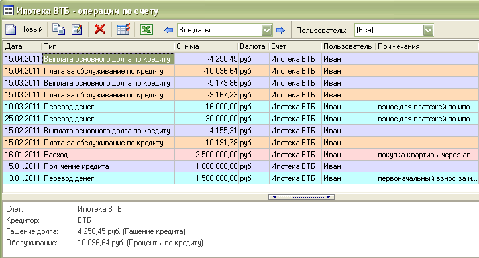Click note 'первоначальный взнос за и...'
The height and width of the screenshot is (258, 479).
[x=427, y=178]
